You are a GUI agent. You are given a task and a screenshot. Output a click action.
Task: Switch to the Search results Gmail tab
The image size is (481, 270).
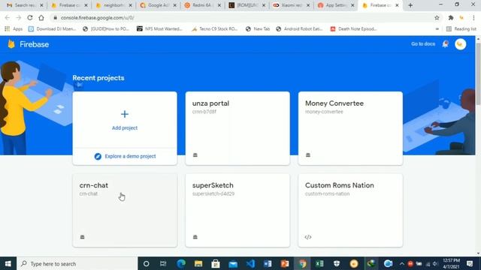click(x=25, y=5)
